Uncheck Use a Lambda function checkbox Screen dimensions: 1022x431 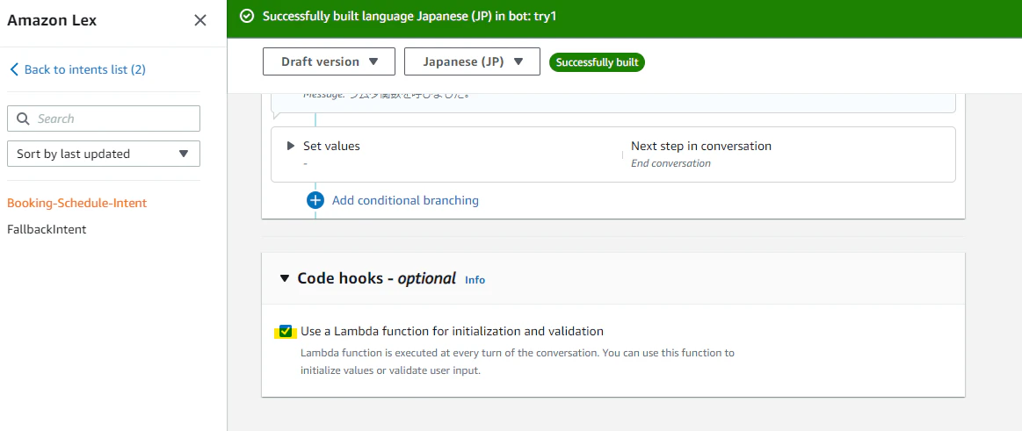pos(286,332)
